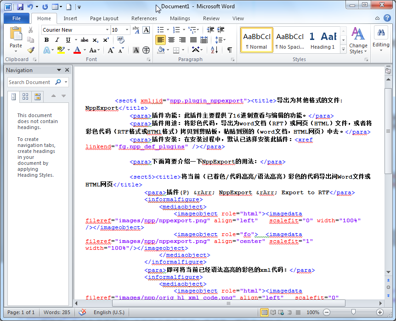Toggle Bold formatting
This screenshot has height=321, width=396.
[46, 40]
